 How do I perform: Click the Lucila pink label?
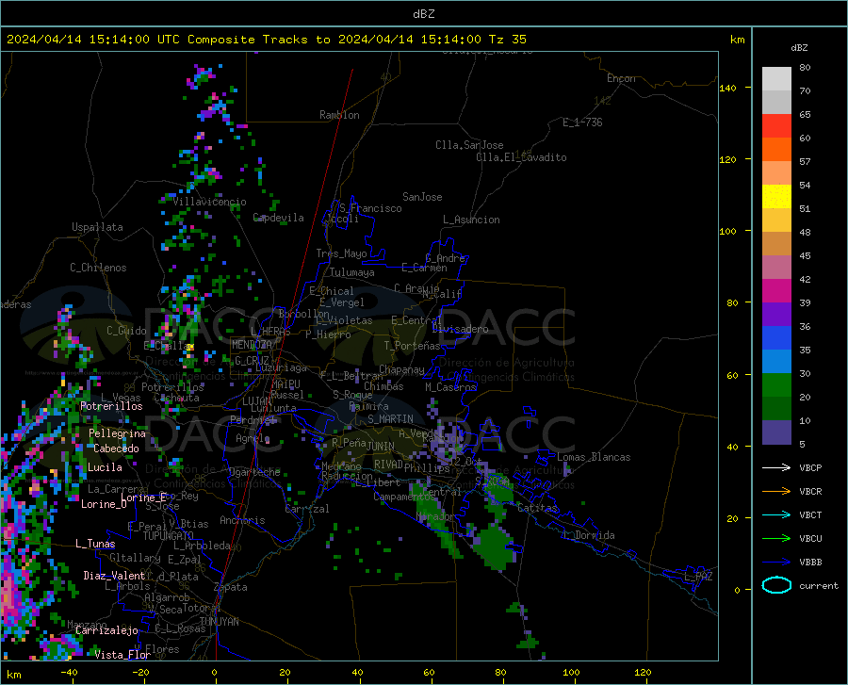(105, 467)
